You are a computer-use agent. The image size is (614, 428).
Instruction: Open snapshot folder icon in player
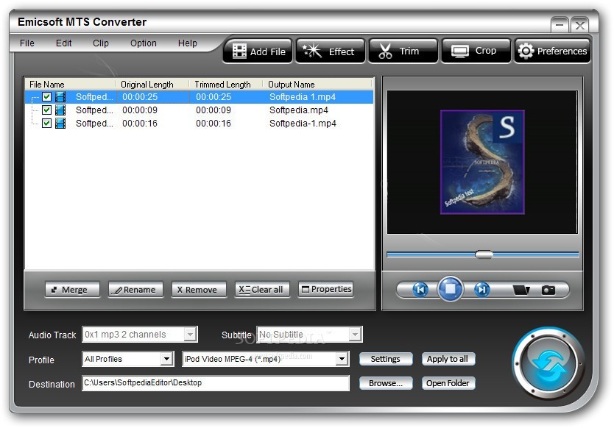pos(521,290)
